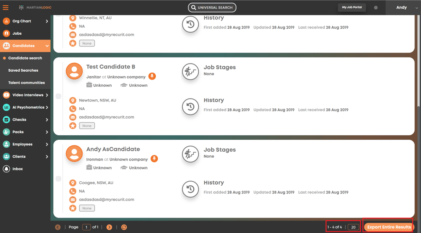
Task: Click the Job Stages icon for Andy AsCandidate
Action: [191, 154]
